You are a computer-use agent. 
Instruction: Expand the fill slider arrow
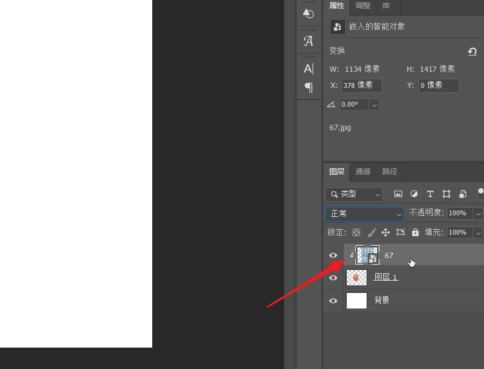478,232
